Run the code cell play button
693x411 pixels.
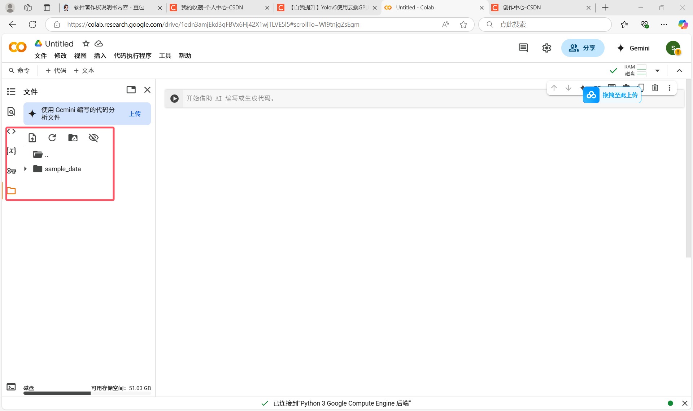[x=174, y=98]
